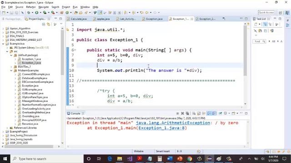Follow the Exception_1.java:8 stack trace link
Screen dimensions: 291x163
tap(162, 128)
